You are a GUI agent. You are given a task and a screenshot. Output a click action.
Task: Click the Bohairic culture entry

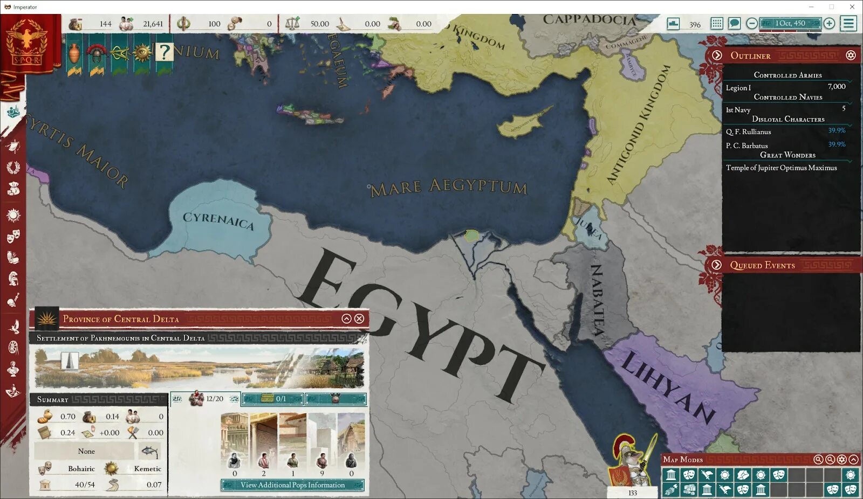click(x=67, y=468)
